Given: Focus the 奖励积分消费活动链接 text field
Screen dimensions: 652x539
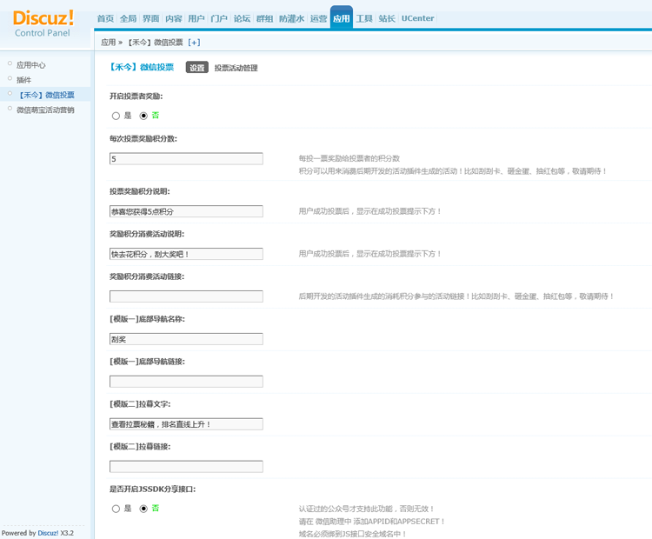Looking at the screenshot, I should (186, 296).
